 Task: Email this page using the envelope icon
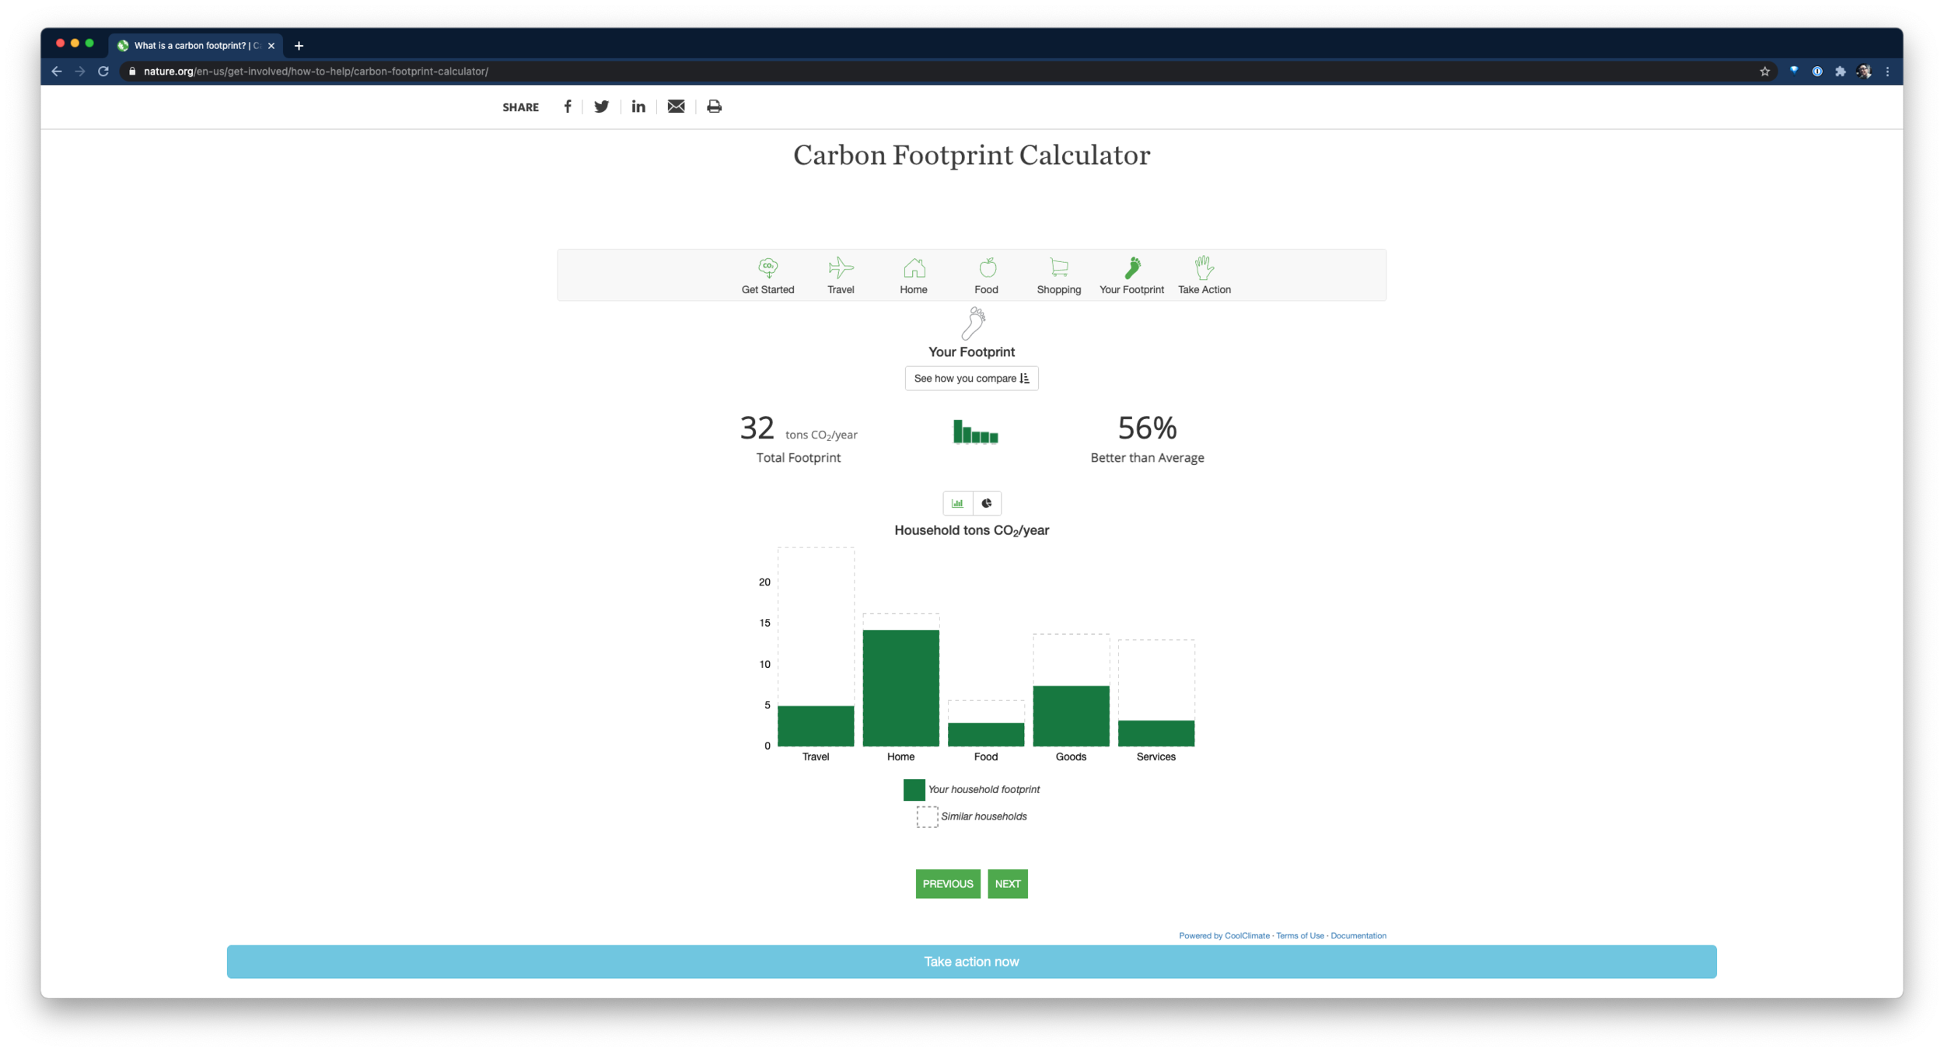tap(676, 107)
